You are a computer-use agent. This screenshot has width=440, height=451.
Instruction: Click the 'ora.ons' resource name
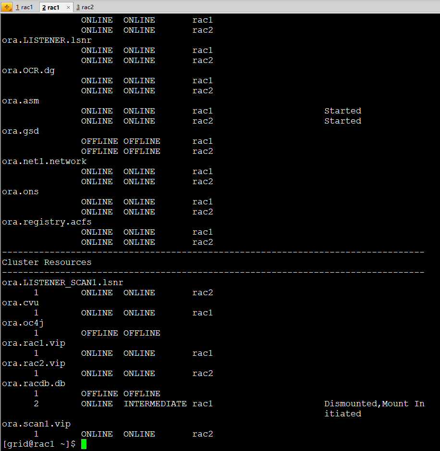20,192
